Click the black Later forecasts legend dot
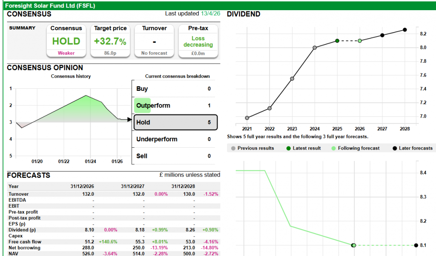This screenshot has height=256, width=436. point(394,148)
